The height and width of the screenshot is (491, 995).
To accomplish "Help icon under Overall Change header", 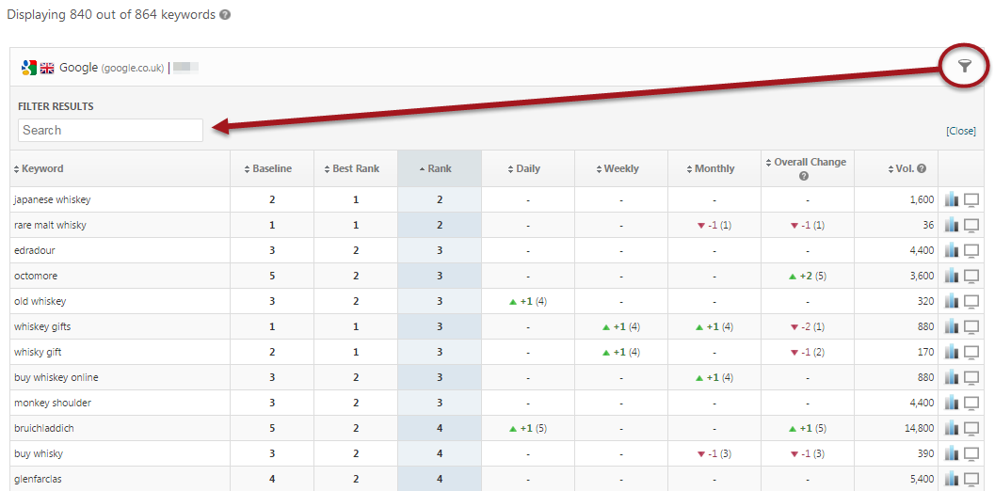I will pyautogui.click(x=804, y=176).
